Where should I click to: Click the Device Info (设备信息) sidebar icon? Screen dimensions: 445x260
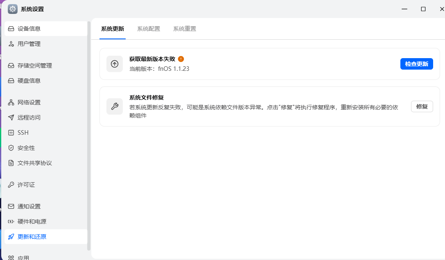(11, 29)
